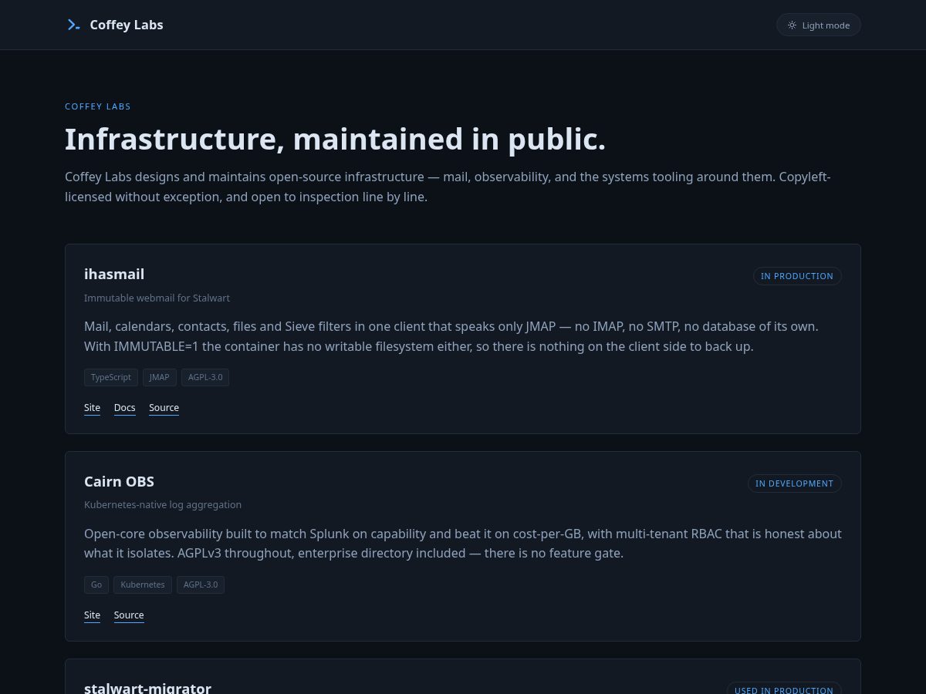The image size is (926, 694).
Task: Click the Cairn OBS project title
Action: 119,481
